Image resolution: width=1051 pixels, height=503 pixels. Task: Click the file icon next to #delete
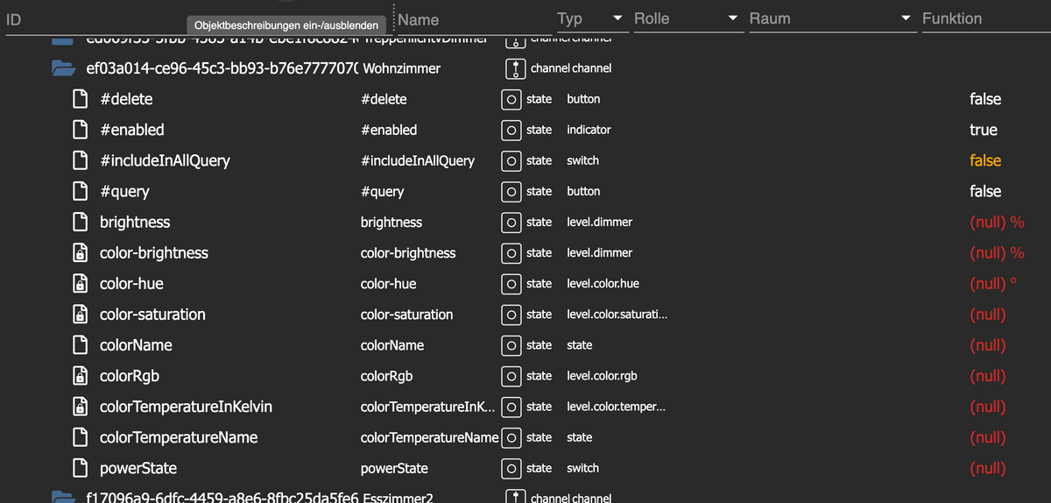(79, 99)
